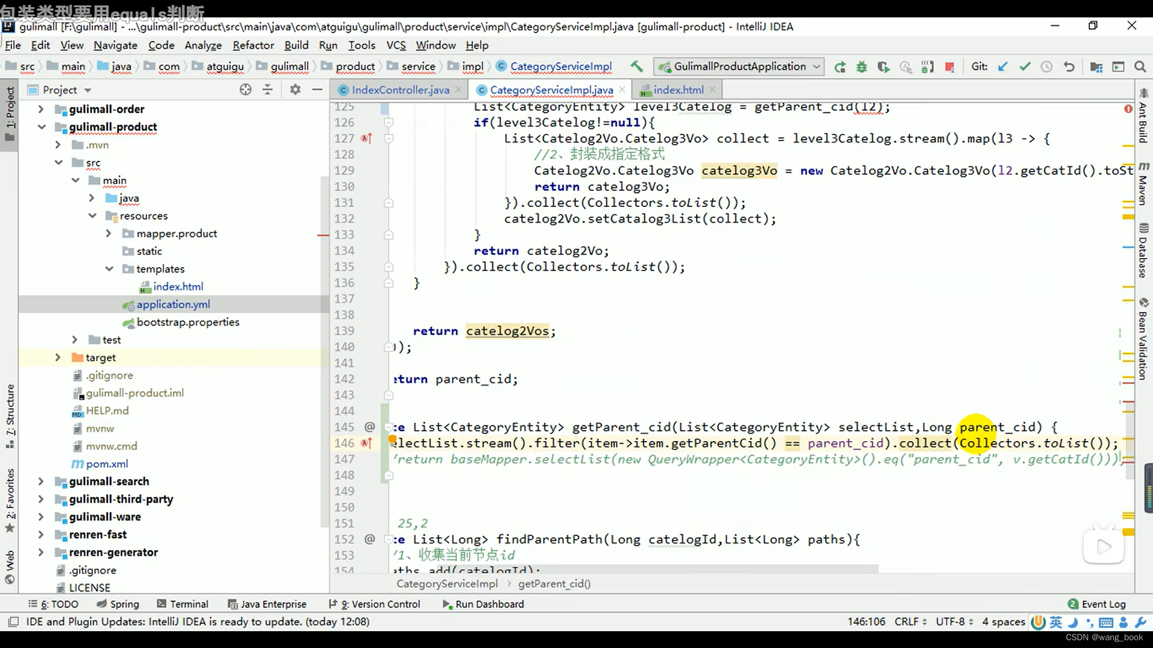Collapse gulimall-product module
1153x648 pixels.
point(41,127)
